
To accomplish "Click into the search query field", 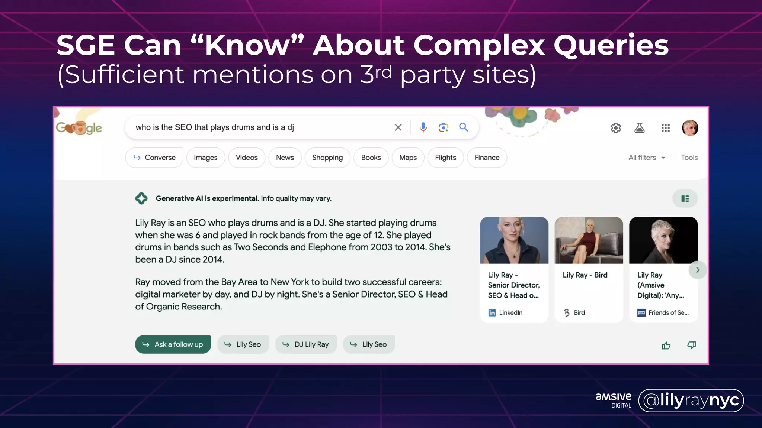I will [260, 127].
